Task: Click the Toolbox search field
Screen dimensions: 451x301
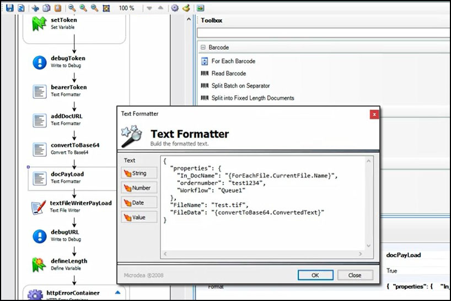Action: pyautogui.click(x=323, y=33)
